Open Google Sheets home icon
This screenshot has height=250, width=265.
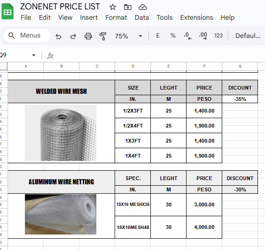(8, 11)
